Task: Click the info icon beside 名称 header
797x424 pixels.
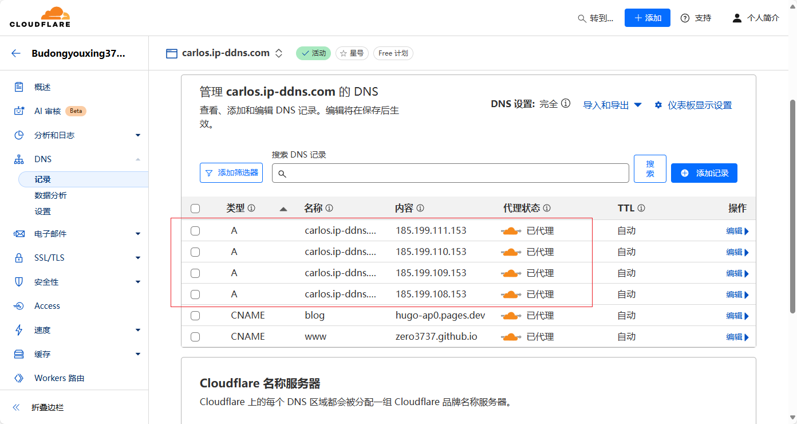Action: click(x=329, y=209)
